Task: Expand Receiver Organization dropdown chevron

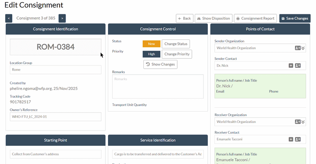Action: pos(303,122)
